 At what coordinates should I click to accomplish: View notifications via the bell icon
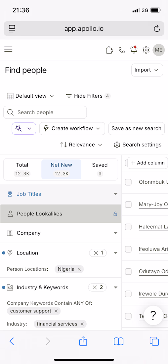coord(134,50)
